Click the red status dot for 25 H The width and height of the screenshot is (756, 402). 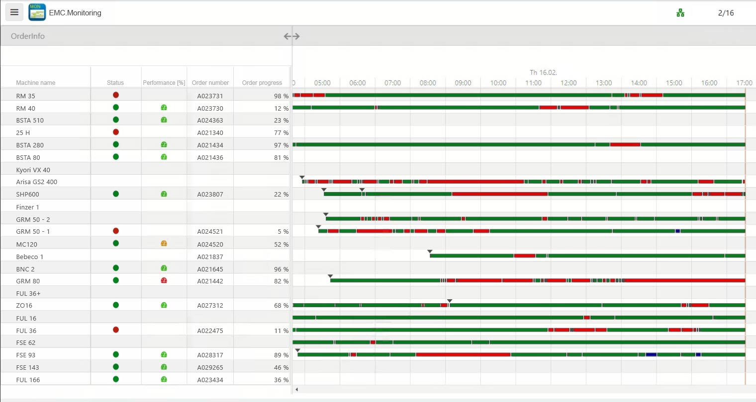click(116, 132)
